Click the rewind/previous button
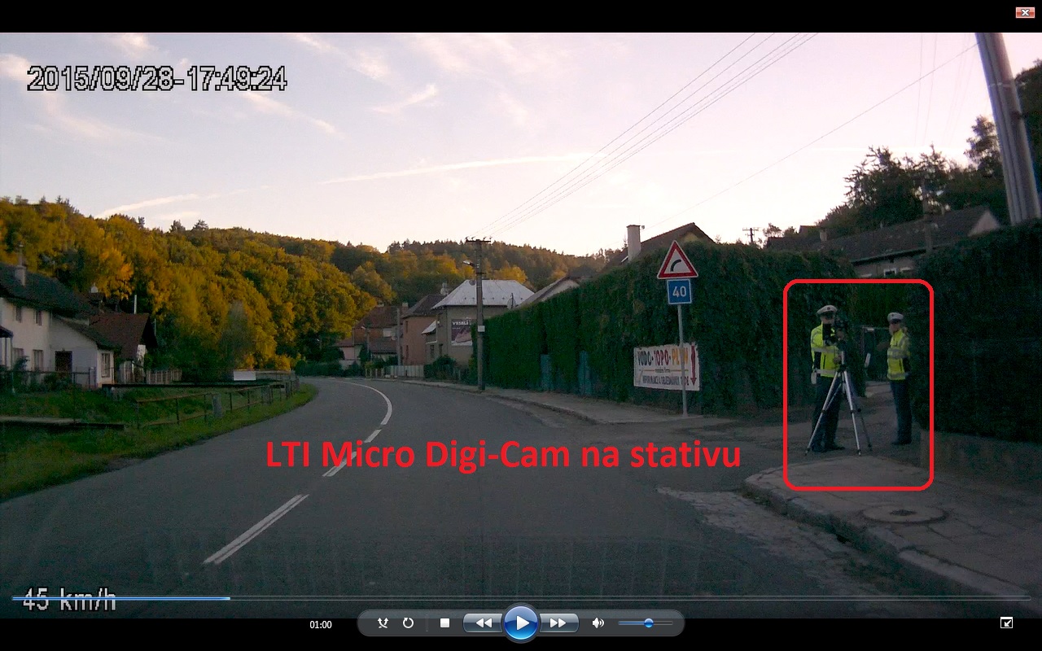The height and width of the screenshot is (651, 1042). (x=483, y=623)
